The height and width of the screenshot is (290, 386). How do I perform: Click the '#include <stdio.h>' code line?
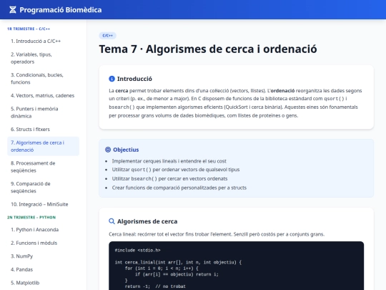click(x=137, y=250)
